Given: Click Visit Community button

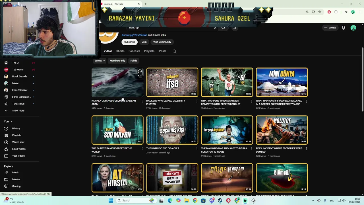Looking at the screenshot, I should coord(162,42).
